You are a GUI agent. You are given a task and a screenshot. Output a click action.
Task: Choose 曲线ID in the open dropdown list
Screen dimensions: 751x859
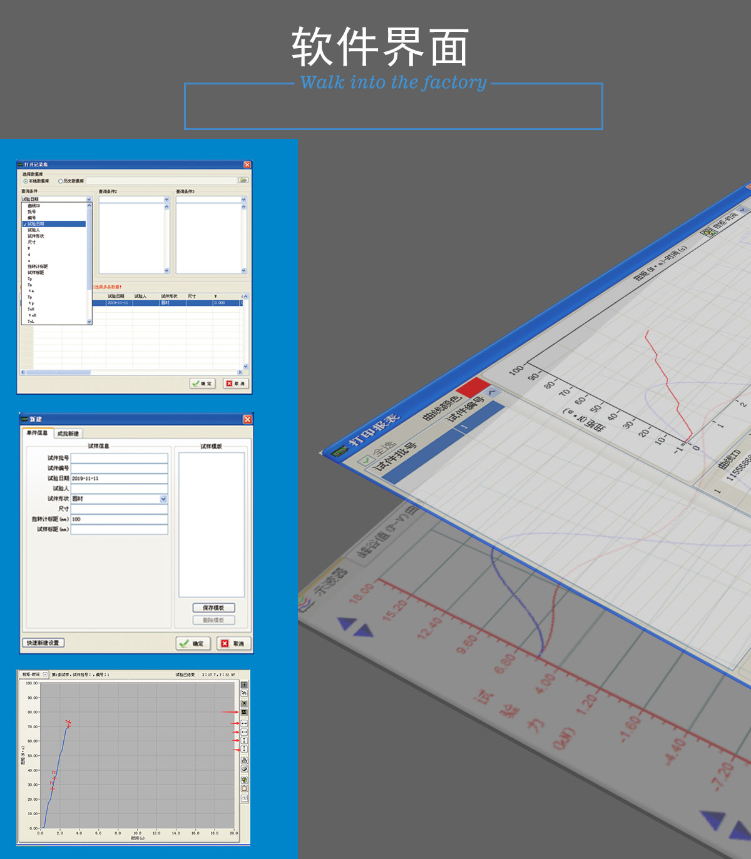(34, 205)
